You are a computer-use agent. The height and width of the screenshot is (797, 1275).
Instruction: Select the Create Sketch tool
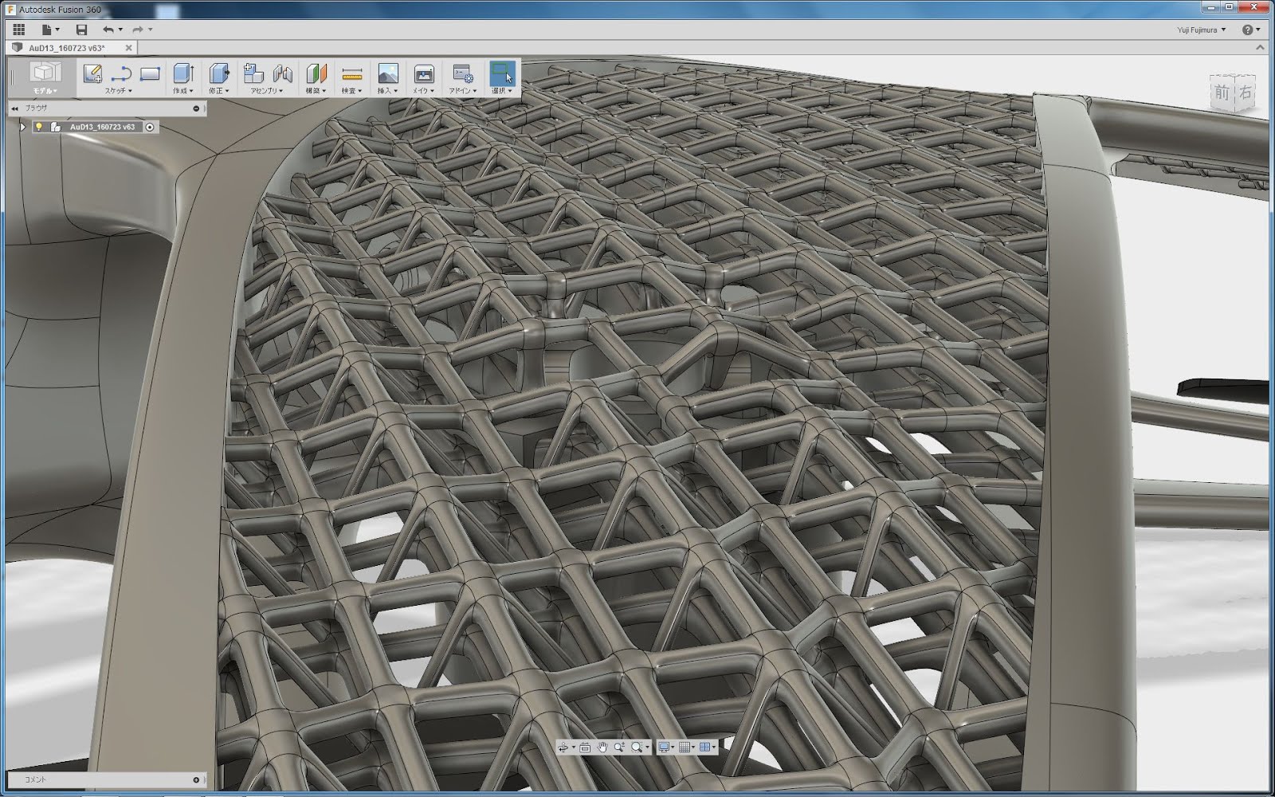click(x=93, y=73)
